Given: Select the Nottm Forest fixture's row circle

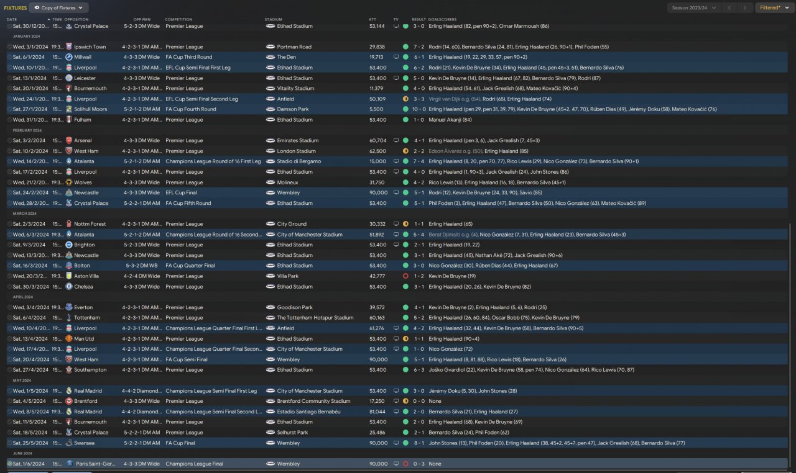Looking at the screenshot, I should 9,224.
